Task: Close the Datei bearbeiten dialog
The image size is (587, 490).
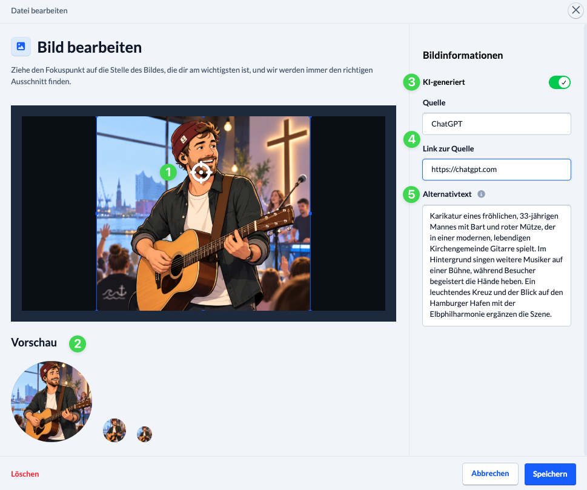Action: coord(575,10)
